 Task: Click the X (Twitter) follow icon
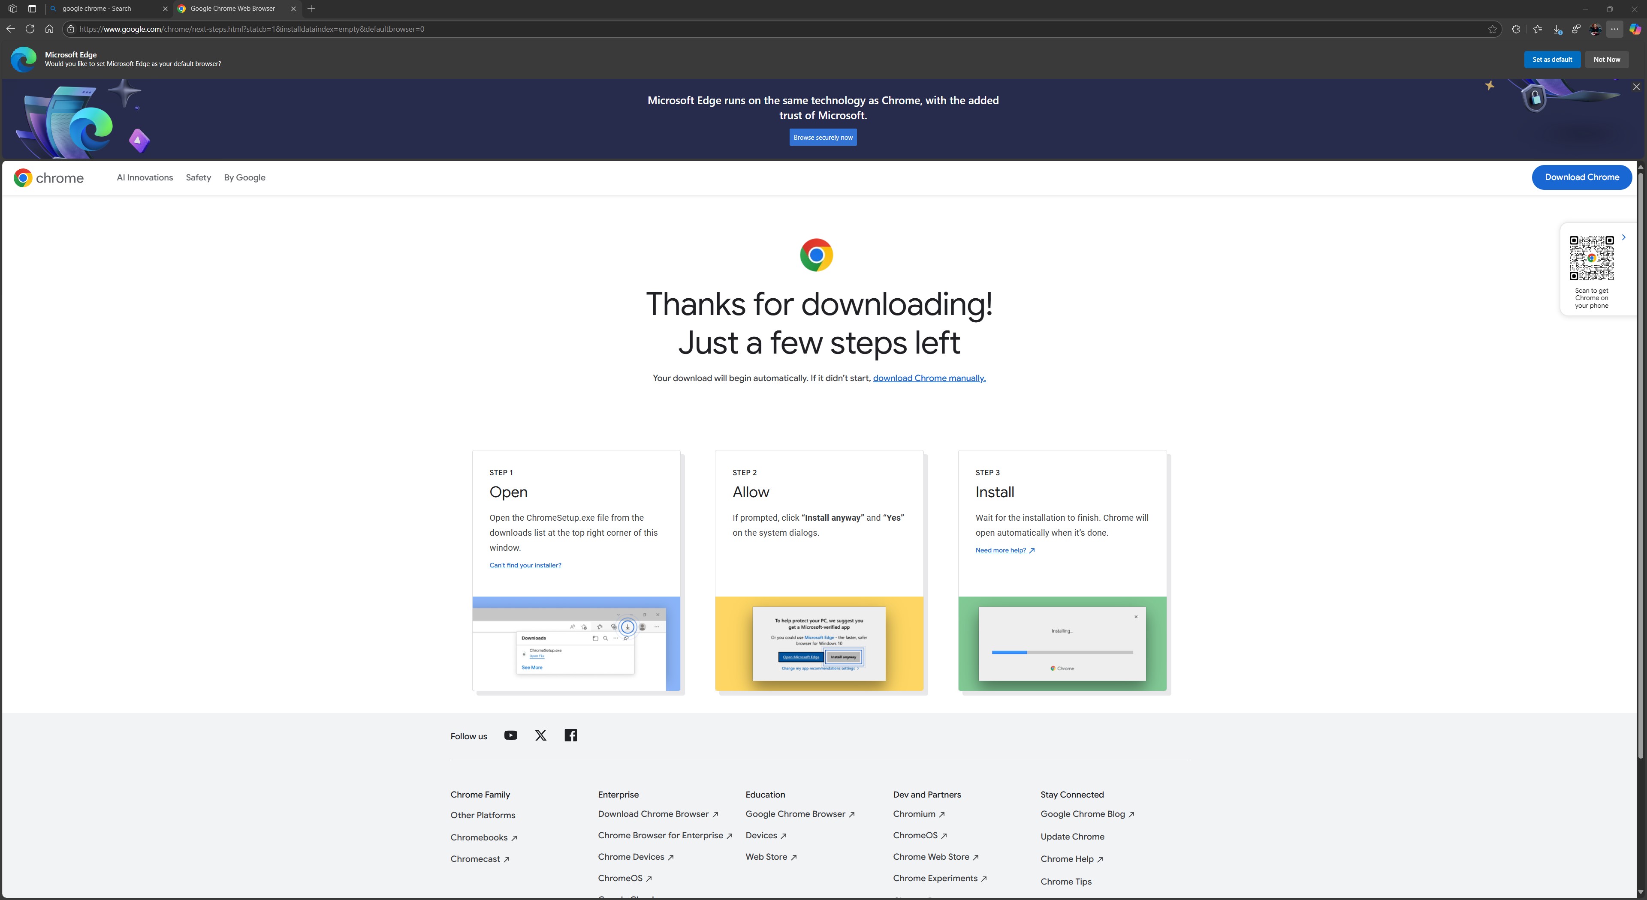pos(540,735)
